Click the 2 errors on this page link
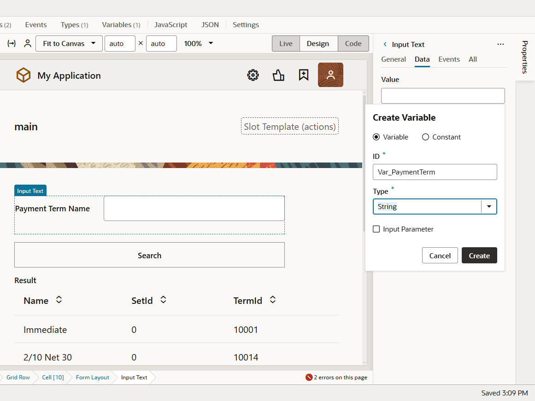The image size is (535, 401). [341, 377]
